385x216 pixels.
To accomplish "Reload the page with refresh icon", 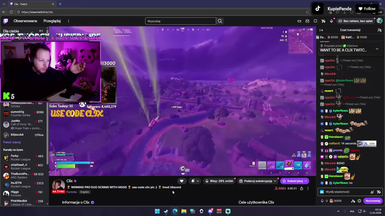I will (11, 12).
